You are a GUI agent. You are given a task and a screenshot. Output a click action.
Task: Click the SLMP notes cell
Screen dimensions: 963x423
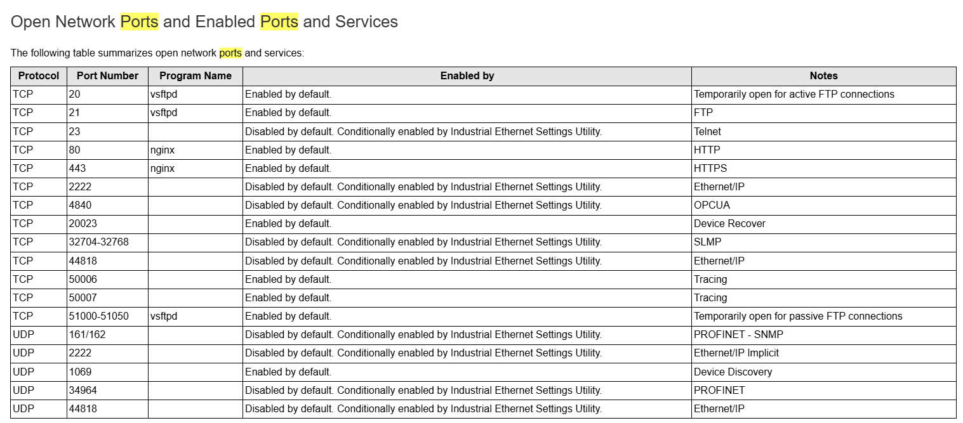[x=707, y=242]
